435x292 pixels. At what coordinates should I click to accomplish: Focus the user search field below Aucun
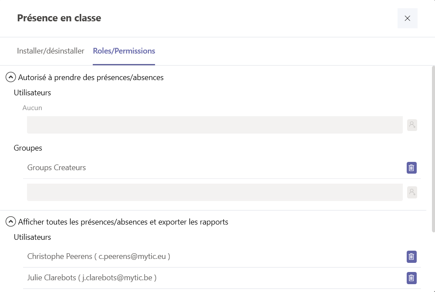(x=215, y=125)
